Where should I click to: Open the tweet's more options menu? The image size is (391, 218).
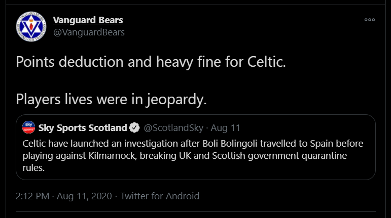coord(370,20)
